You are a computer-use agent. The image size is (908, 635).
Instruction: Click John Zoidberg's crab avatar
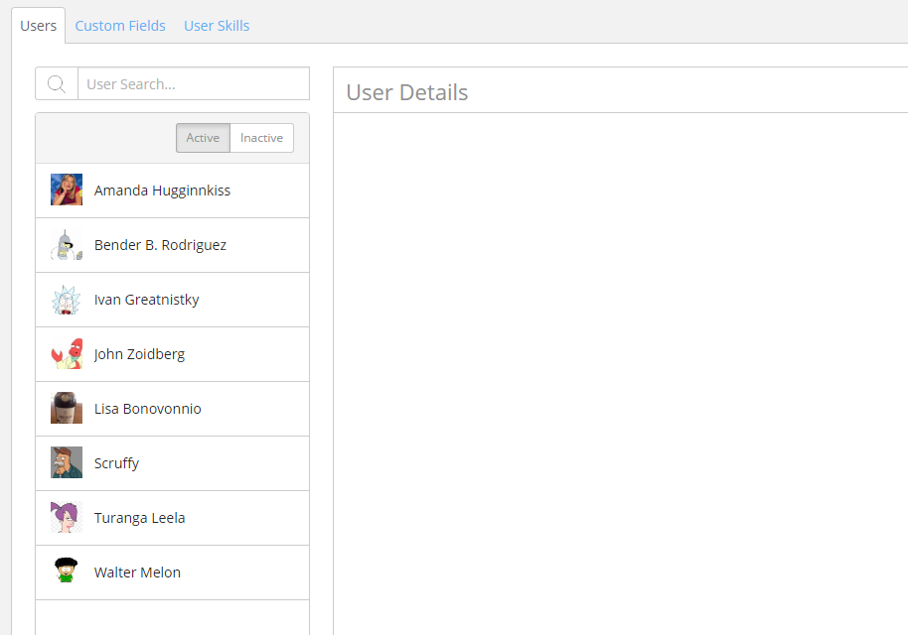(x=66, y=353)
